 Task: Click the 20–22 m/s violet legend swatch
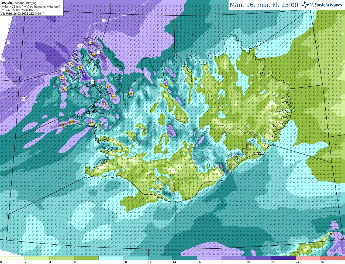pos(259,258)
